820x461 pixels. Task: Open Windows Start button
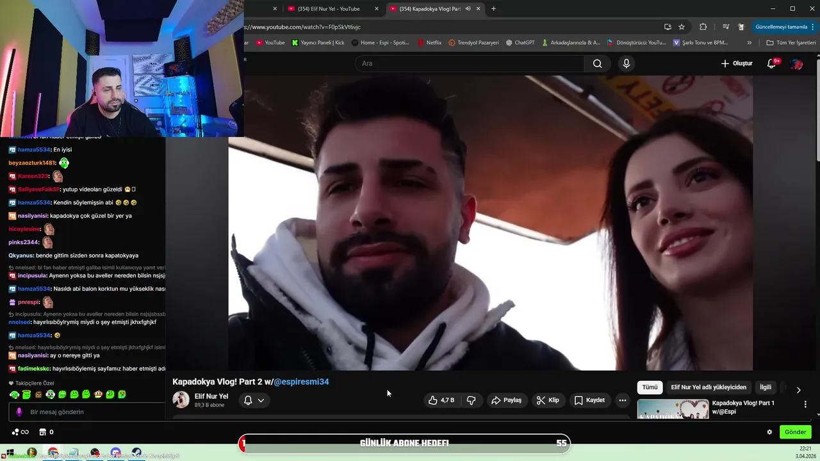10,453
